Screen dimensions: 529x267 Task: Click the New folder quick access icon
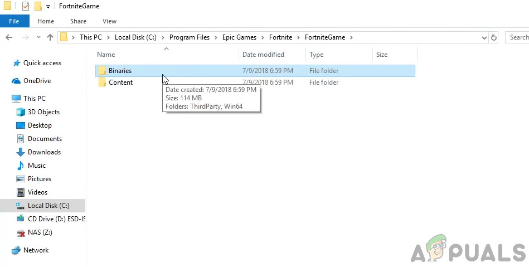click(x=38, y=6)
